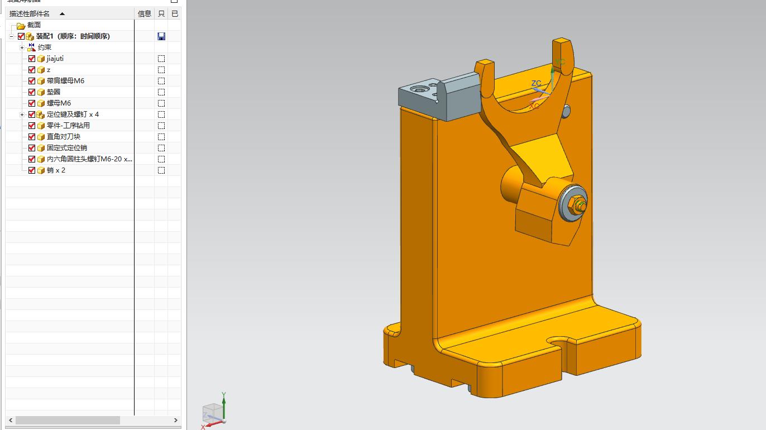Viewport: 766px width, 430px height.
Task: Expand the 定位键及螺钉 x 4 subassembly node
Action: 22,114
